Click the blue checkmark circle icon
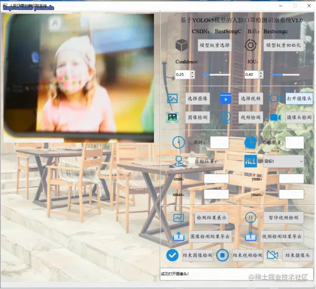Screen dimensions: 316x289 (x=172, y=255)
